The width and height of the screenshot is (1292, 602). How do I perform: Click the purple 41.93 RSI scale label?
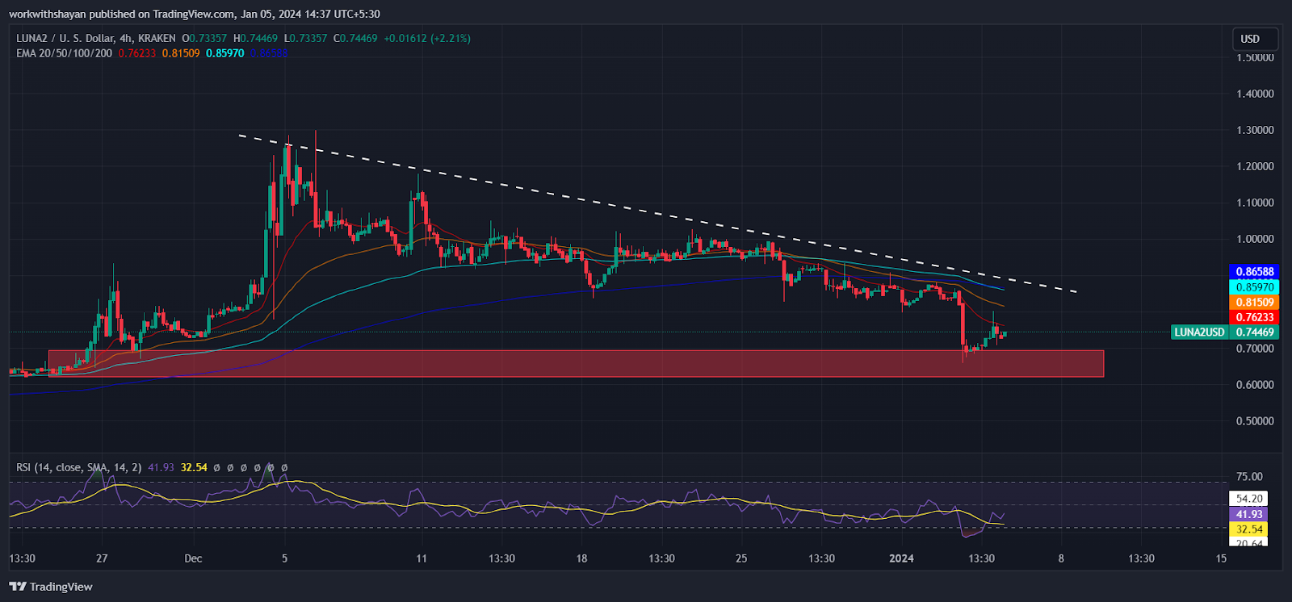click(x=1248, y=514)
